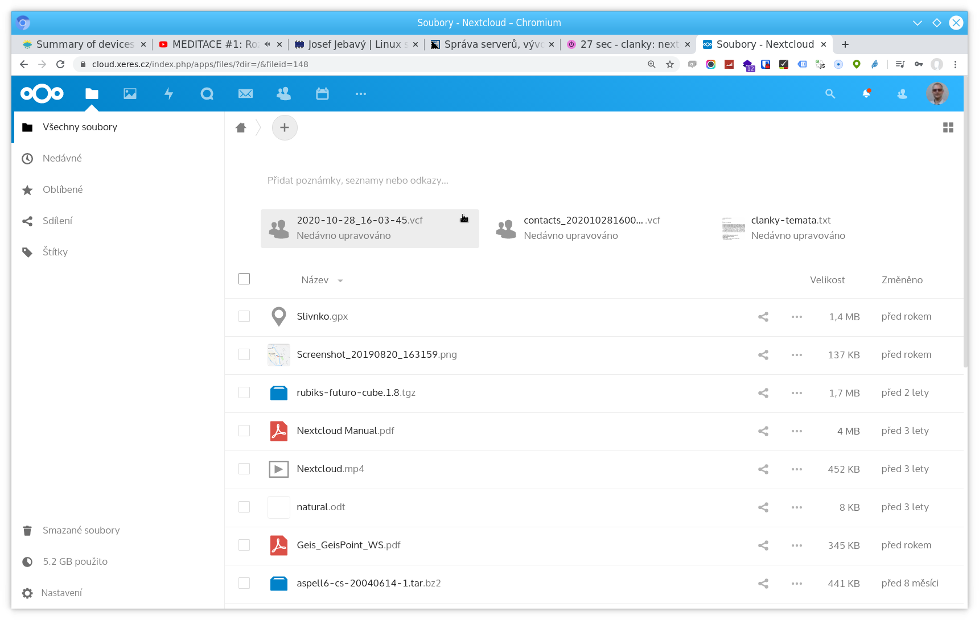The image size is (979, 620).
Task: Share rubiks-futuro-cube.1.8.tgz
Action: pos(763,393)
